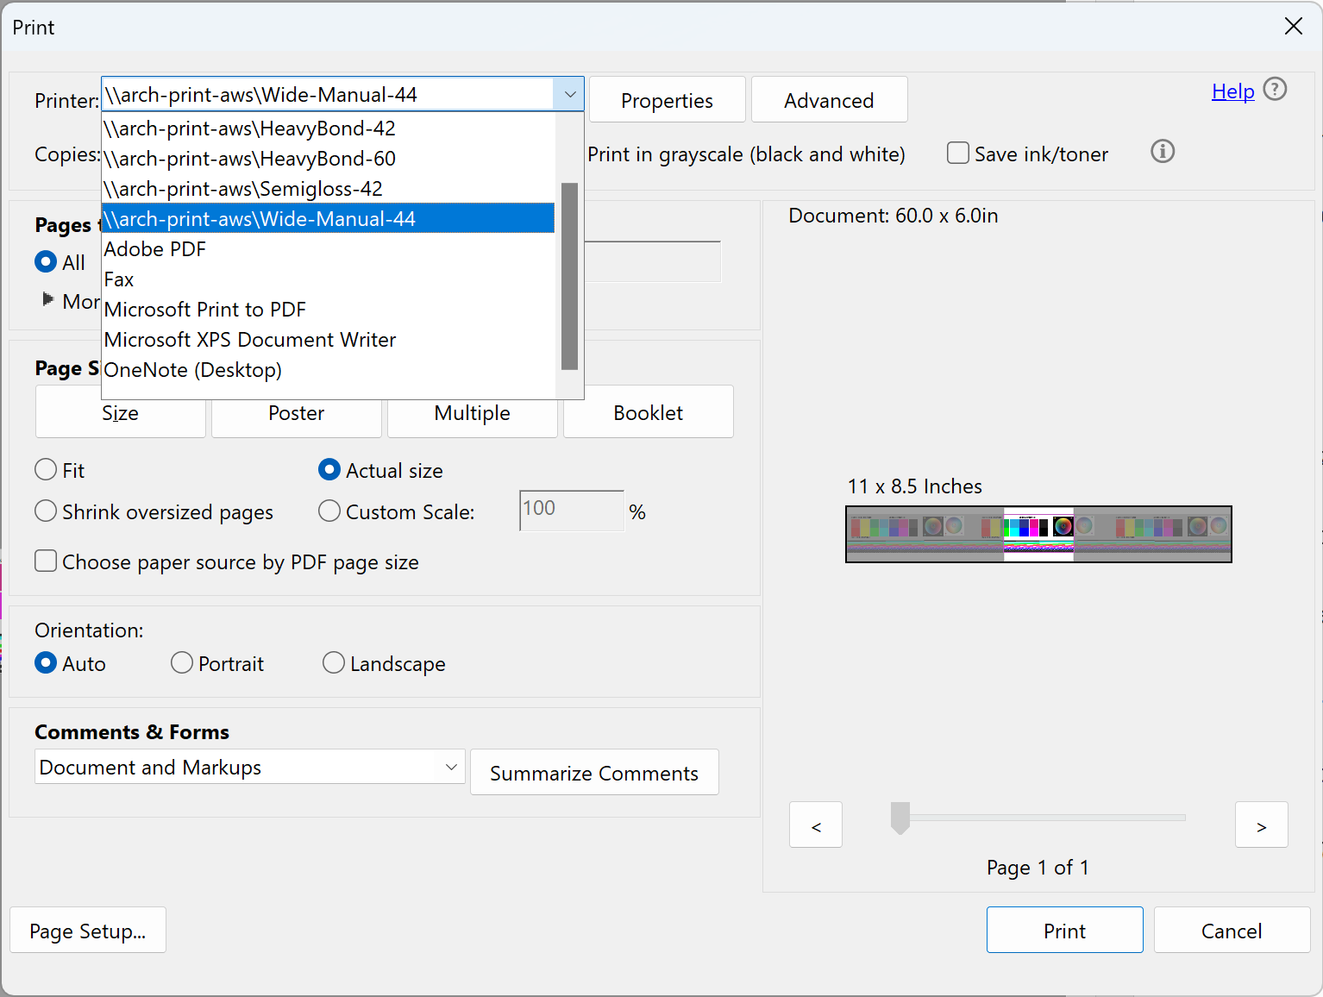Expand the More Options triangle
The image size is (1323, 997).
pyautogui.click(x=48, y=299)
